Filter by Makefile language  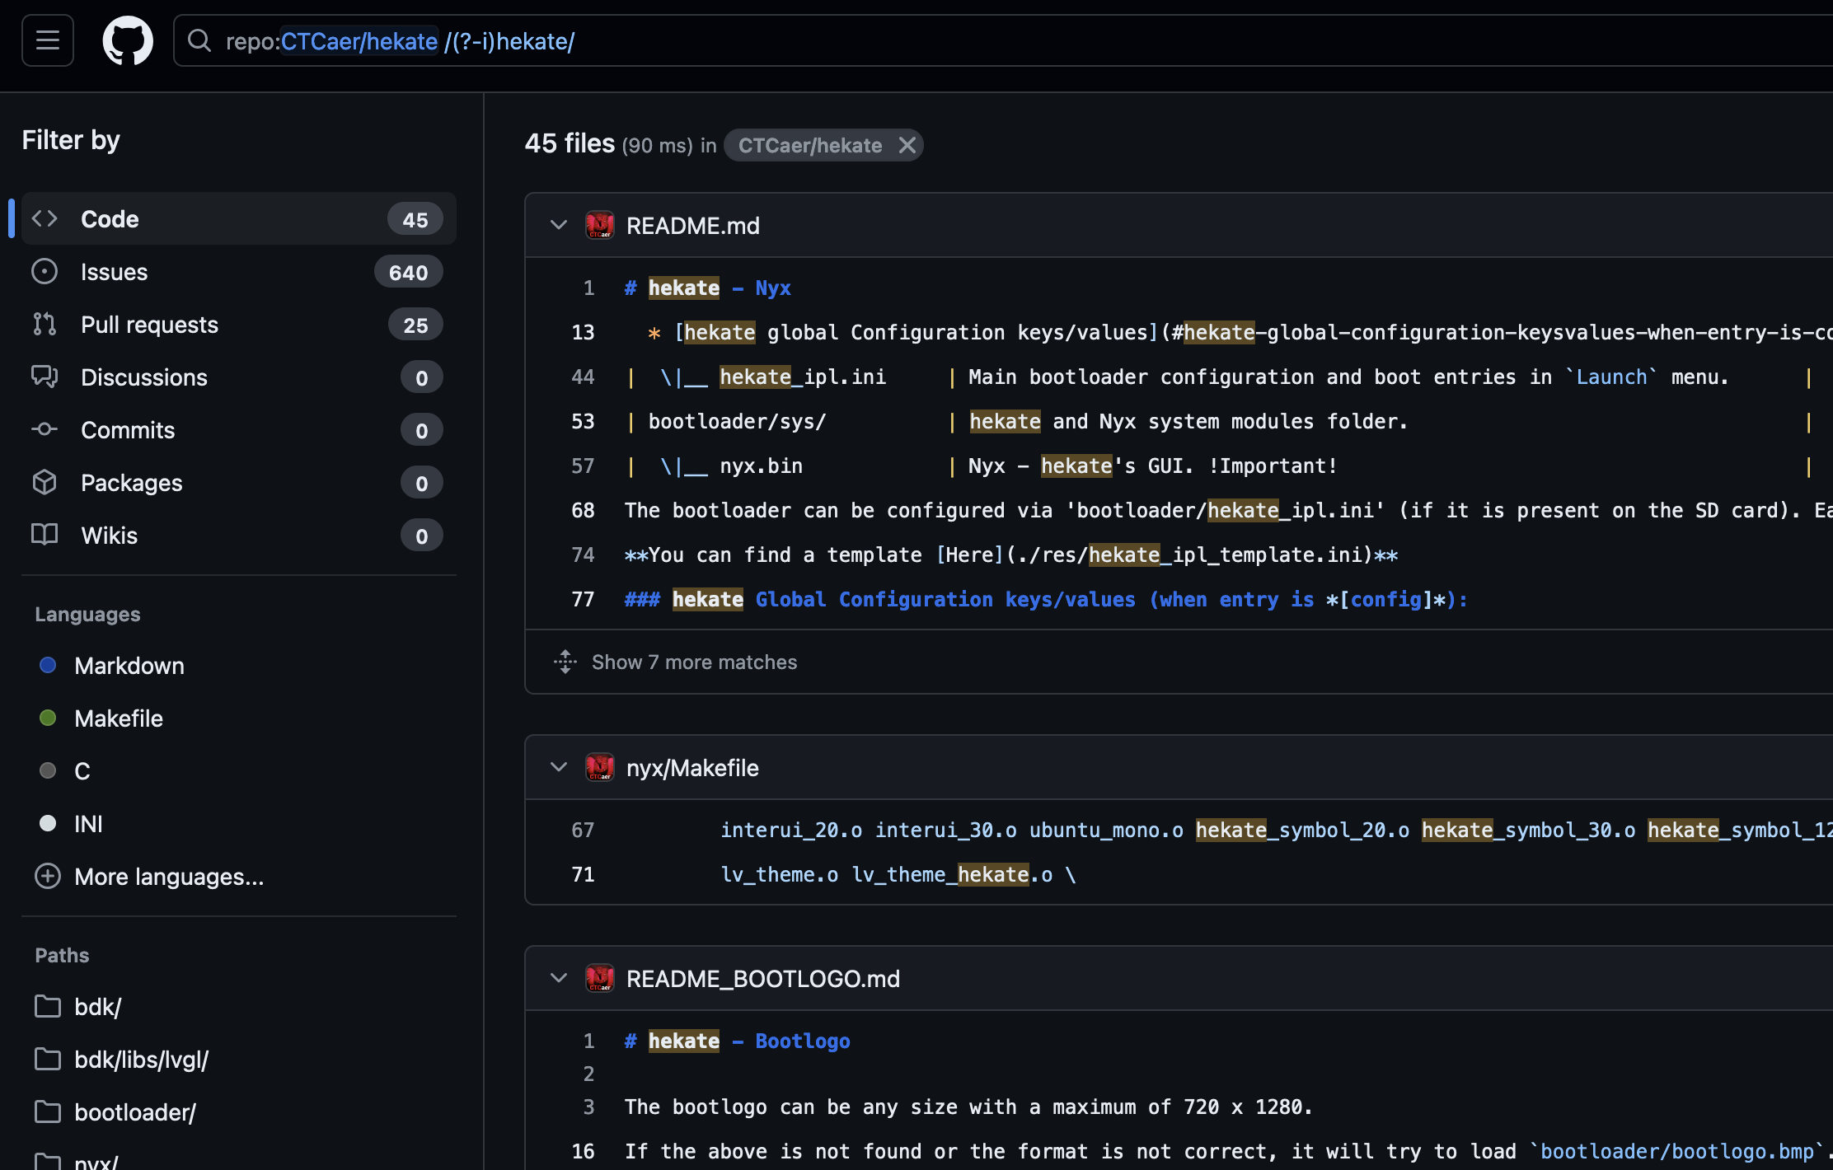[119, 718]
